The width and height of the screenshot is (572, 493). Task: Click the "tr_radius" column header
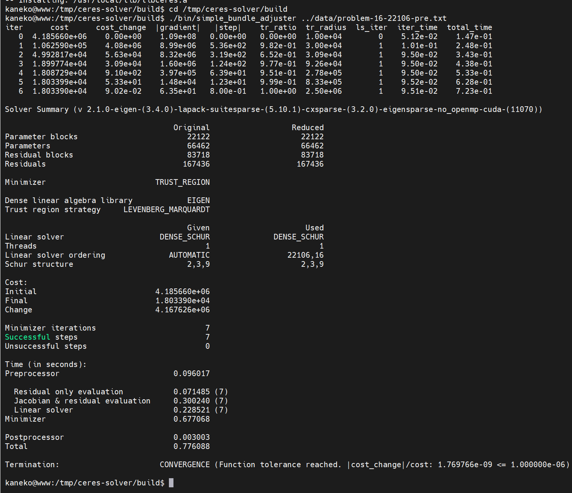[x=326, y=27]
